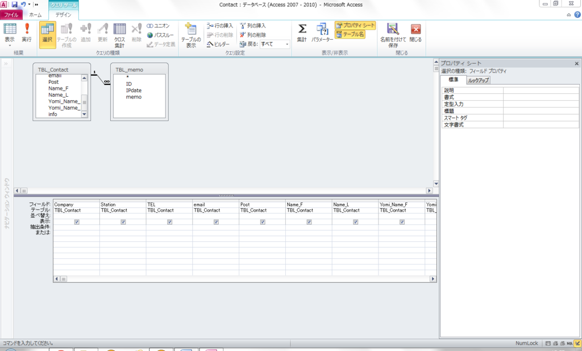Open the Access help question mark icon
This screenshot has width=582, height=351.
click(577, 15)
